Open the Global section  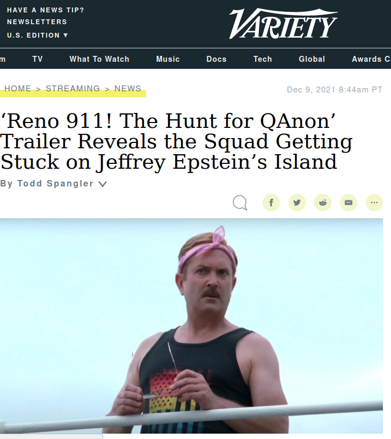click(x=312, y=59)
